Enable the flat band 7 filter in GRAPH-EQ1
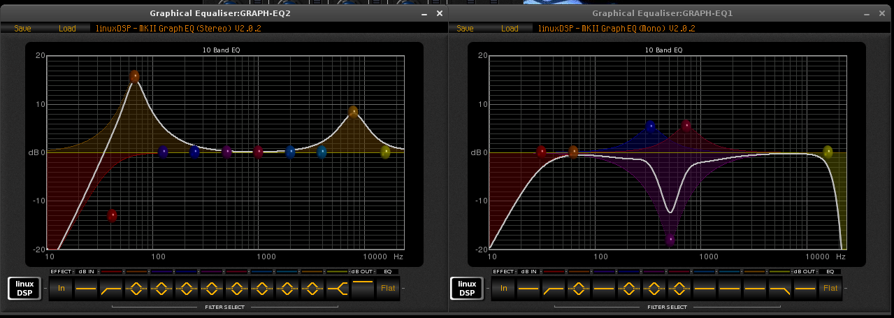Screen dimensions: 894x318 pos(705,288)
